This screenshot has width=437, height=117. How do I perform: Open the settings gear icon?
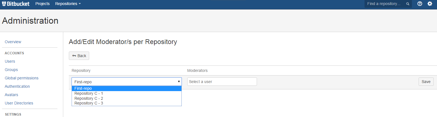pos(430,4)
